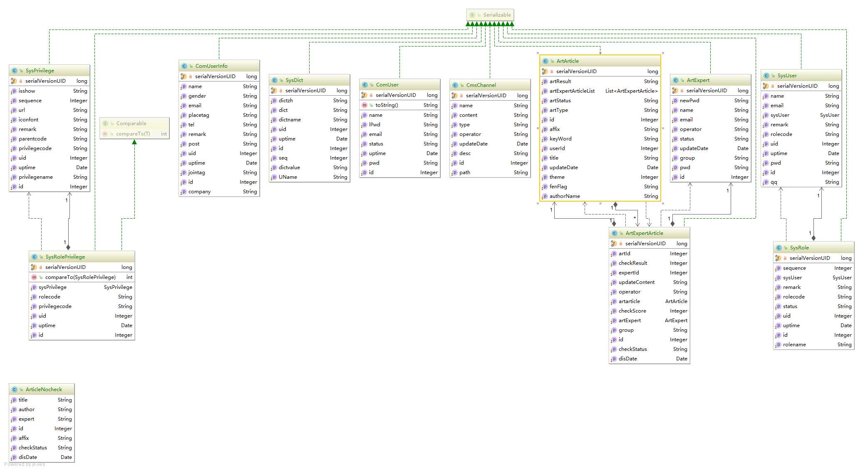Select the Serializable interface node
The height and width of the screenshot is (471, 863).
[490, 15]
